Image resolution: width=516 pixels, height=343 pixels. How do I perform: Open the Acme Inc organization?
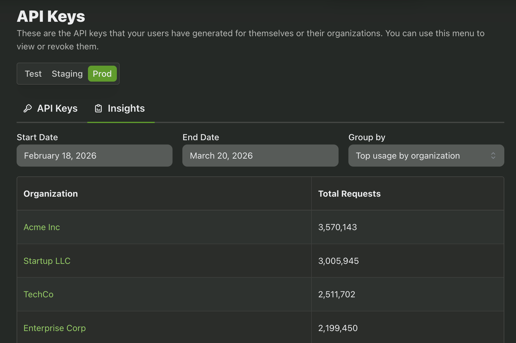tap(42, 227)
